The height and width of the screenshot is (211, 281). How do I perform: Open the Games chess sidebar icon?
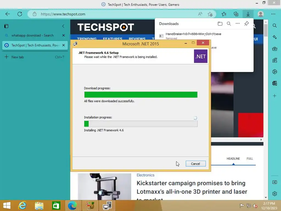pyautogui.click(x=274, y=60)
